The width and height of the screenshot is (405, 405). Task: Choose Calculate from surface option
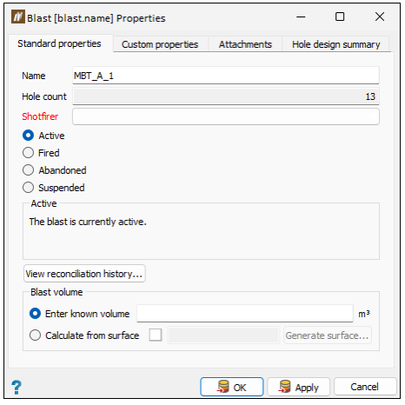pyautogui.click(x=35, y=335)
